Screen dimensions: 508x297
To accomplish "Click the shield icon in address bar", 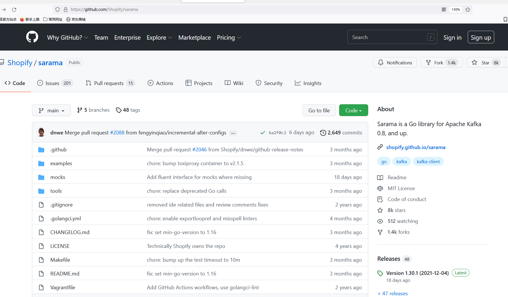I will click(58, 9).
